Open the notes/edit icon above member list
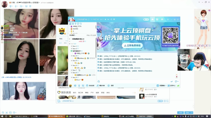The height and width of the screenshot is (118, 211). (78, 24)
